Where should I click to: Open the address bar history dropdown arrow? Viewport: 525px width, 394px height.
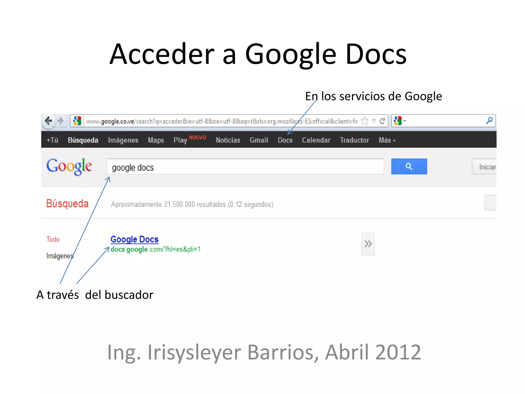tap(374, 121)
